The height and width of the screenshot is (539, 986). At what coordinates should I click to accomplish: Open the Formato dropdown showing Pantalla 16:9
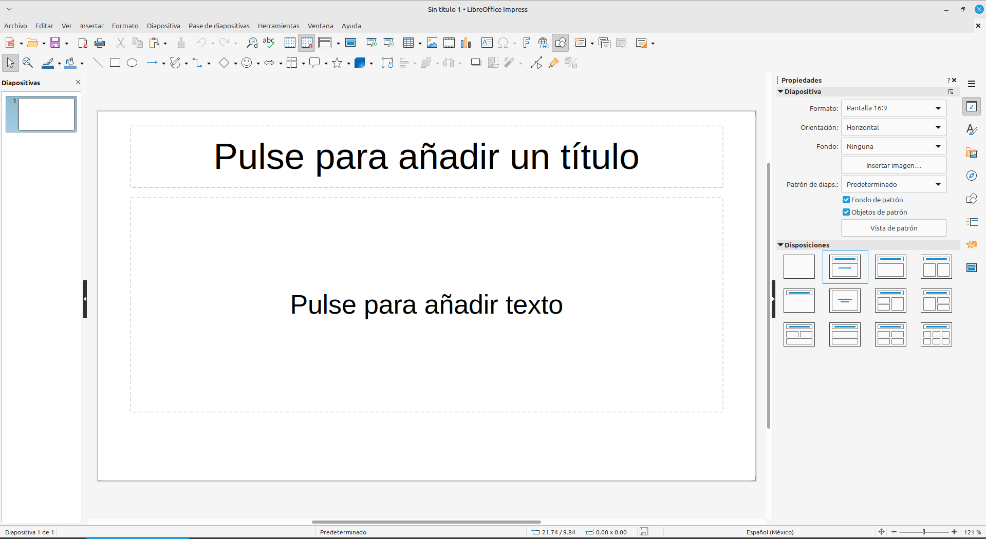click(x=894, y=108)
